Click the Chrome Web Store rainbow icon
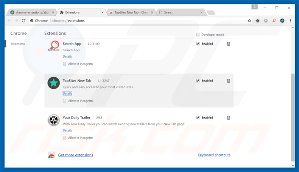This screenshot has width=299, height=172. (51, 155)
